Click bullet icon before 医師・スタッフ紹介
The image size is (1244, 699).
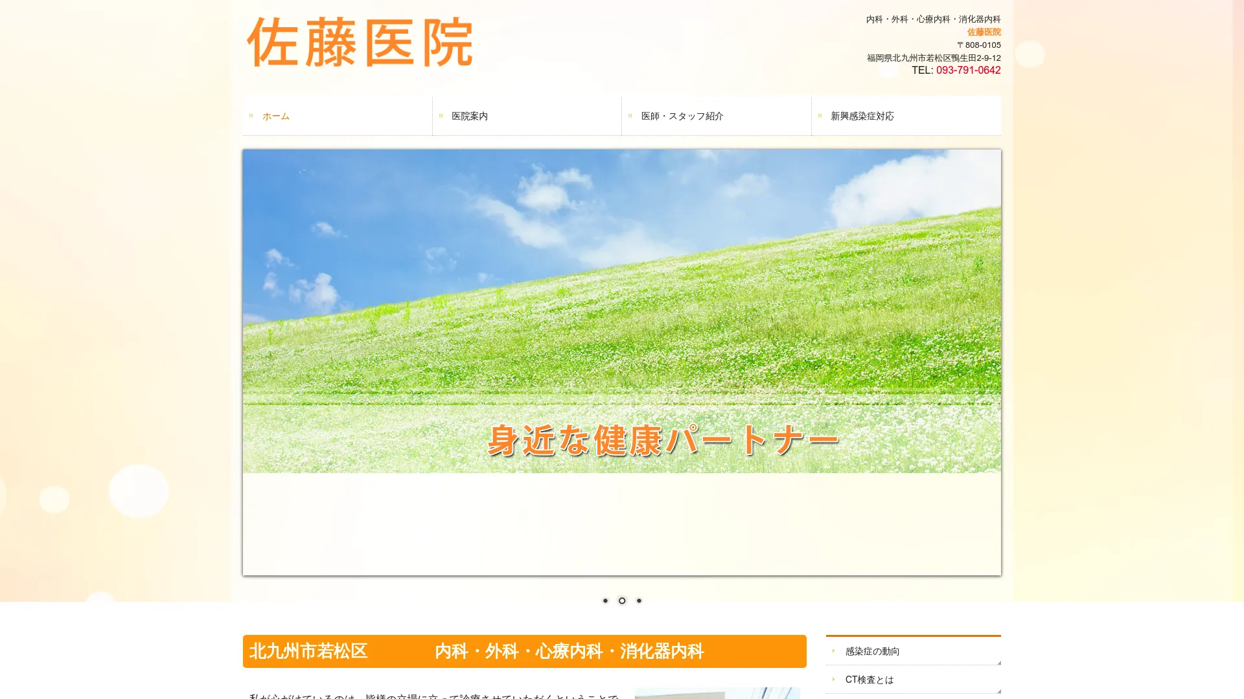coord(630,116)
